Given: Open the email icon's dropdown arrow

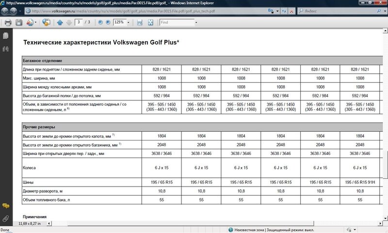Looking at the screenshot, I should coord(35,22).
